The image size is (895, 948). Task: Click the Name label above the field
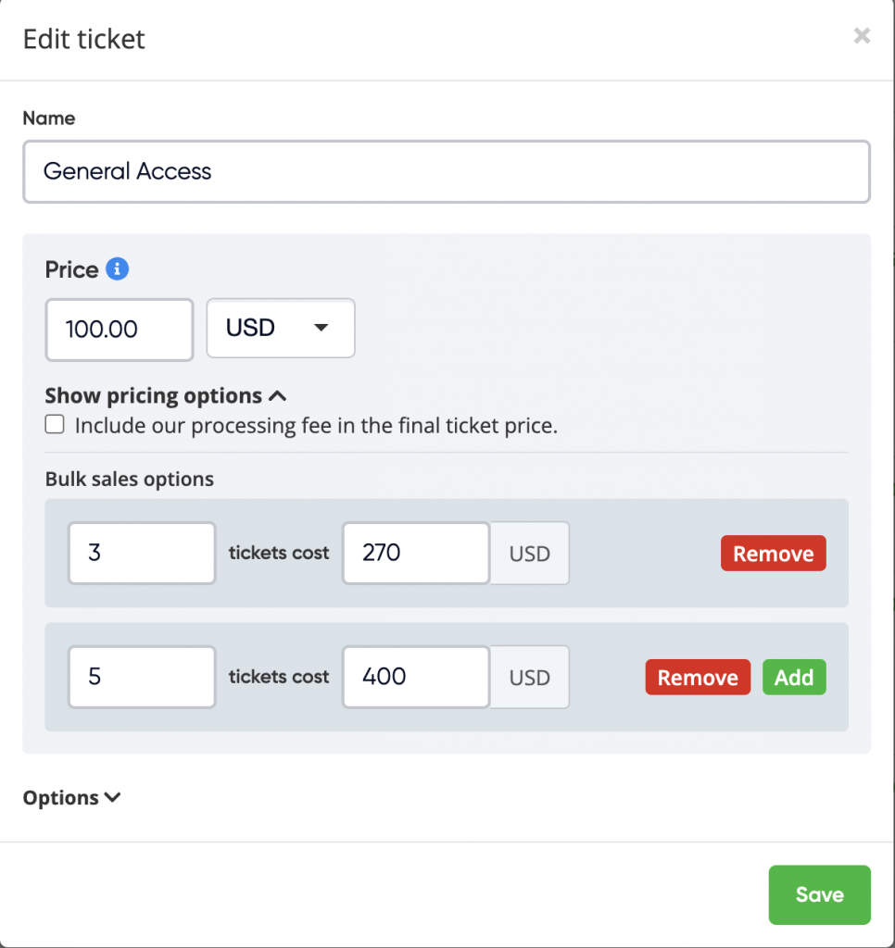click(x=49, y=118)
